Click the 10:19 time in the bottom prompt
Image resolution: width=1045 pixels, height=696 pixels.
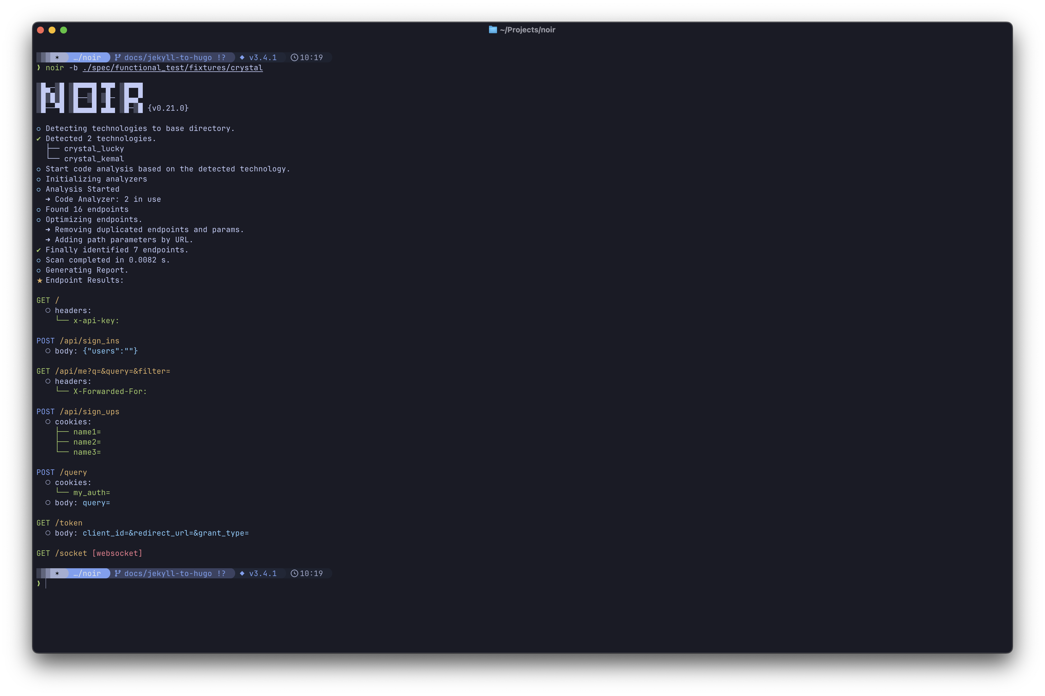point(311,573)
